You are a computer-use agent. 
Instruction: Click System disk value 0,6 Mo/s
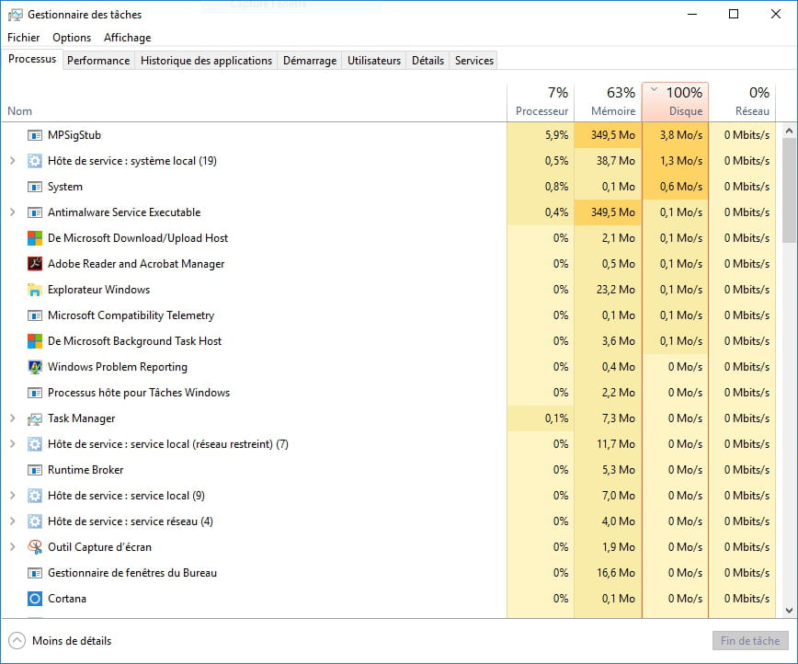(x=681, y=187)
